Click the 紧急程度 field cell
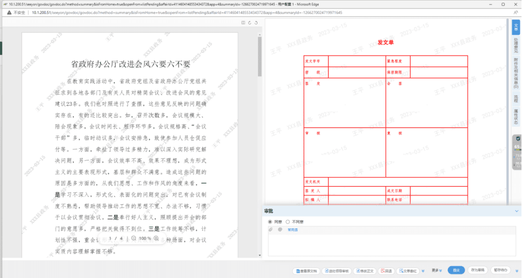Screen dimensions: 522x278 [439, 61]
